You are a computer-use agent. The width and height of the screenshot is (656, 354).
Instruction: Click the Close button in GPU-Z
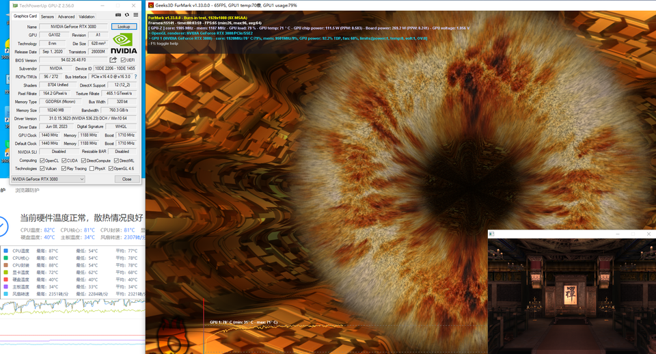[127, 179]
